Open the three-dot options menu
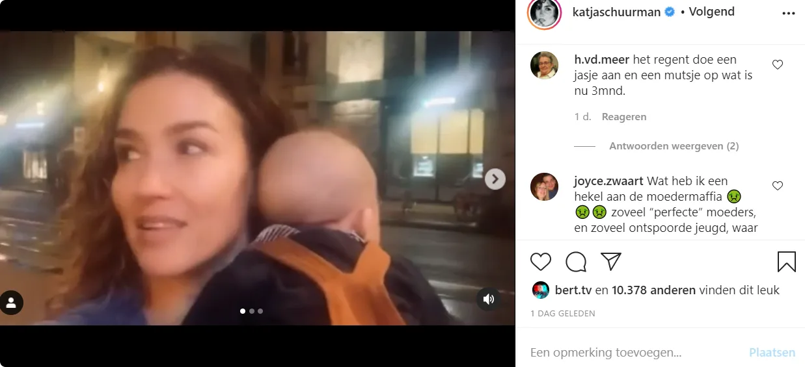This screenshot has width=805, height=367. [789, 13]
